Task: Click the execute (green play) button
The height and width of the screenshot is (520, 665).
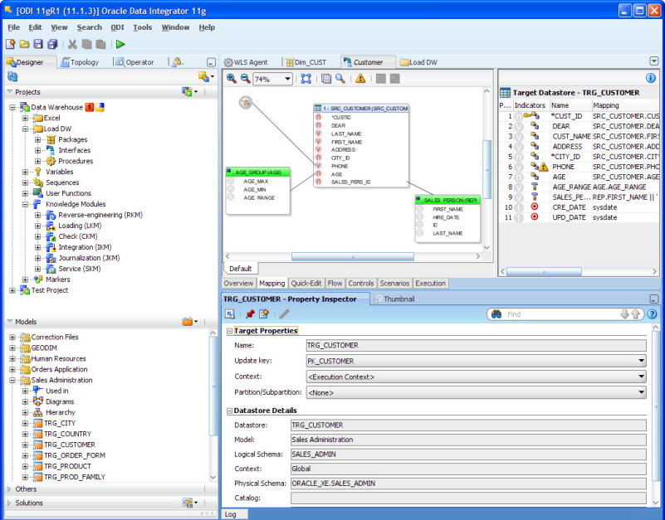Action: click(120, 43)
